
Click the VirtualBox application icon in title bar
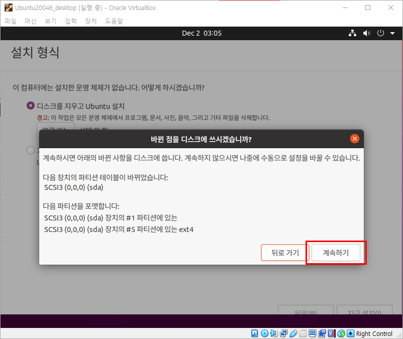(x=9, y=8)
